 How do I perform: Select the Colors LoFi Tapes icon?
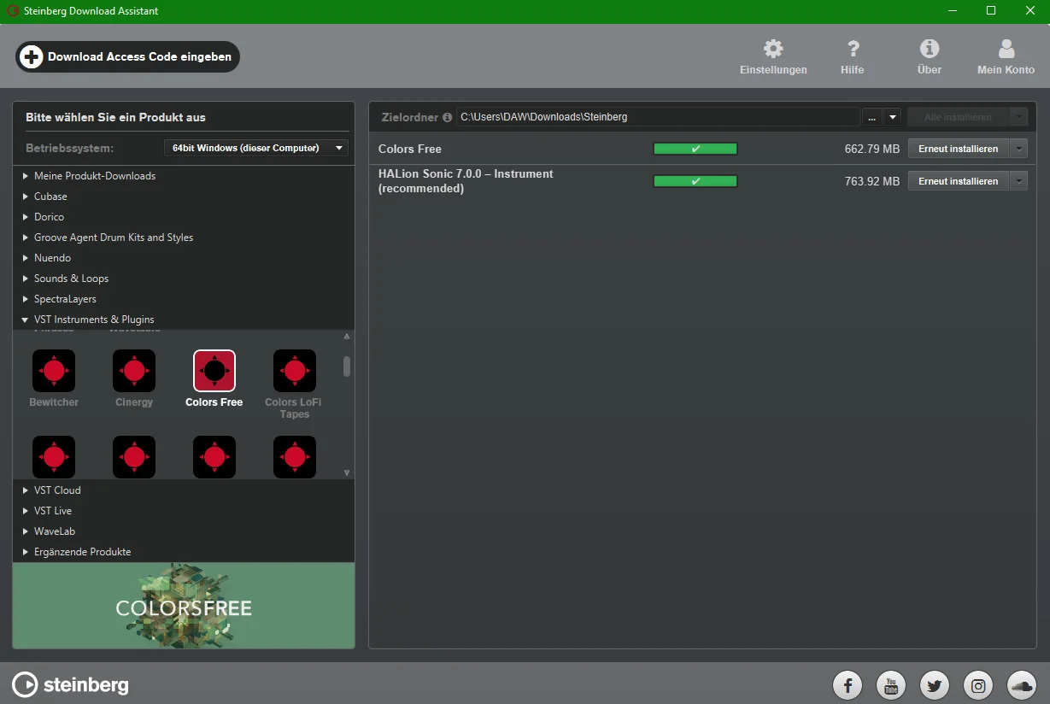pos(295,371)
